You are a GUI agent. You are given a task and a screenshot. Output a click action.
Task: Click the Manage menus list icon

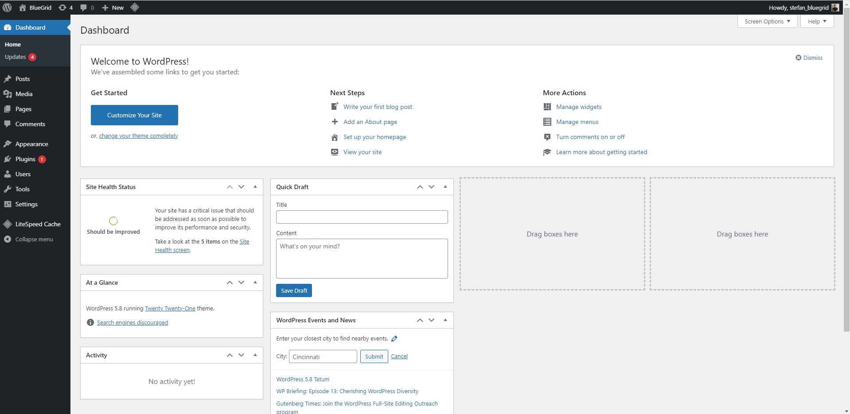tap(547, 122)
